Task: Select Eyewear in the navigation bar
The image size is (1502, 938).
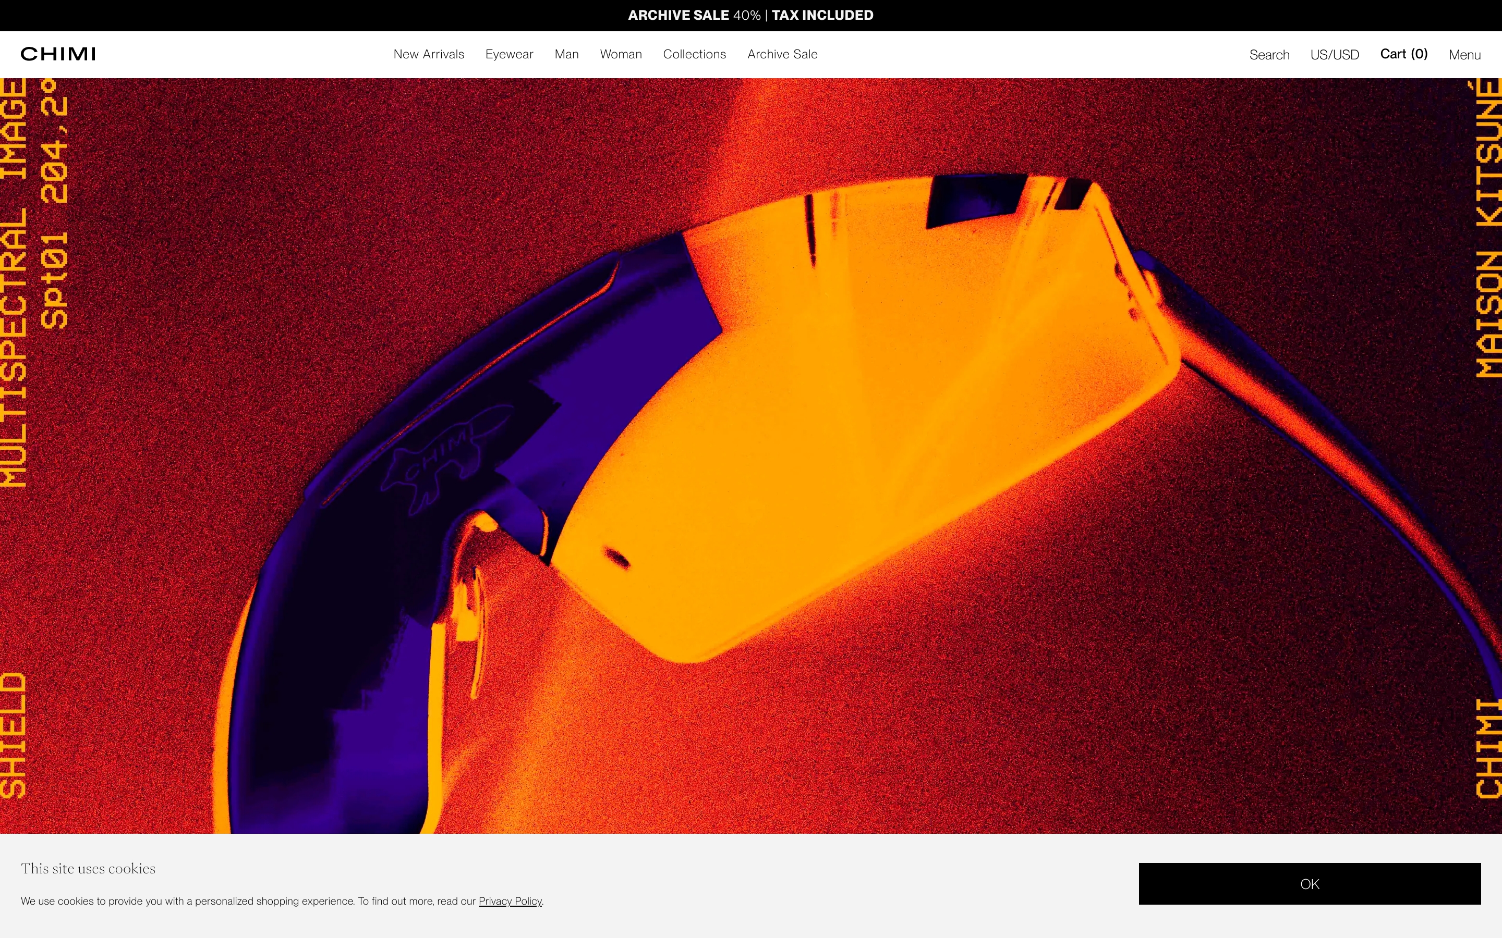Action: coord(509,54)
